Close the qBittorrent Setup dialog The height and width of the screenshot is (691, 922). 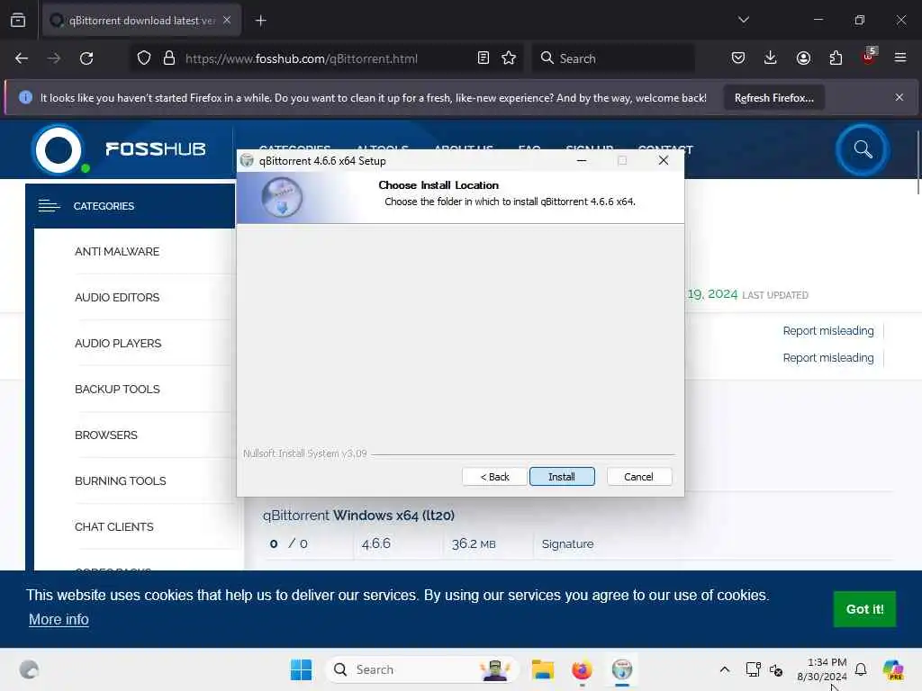tap(664, 160)
